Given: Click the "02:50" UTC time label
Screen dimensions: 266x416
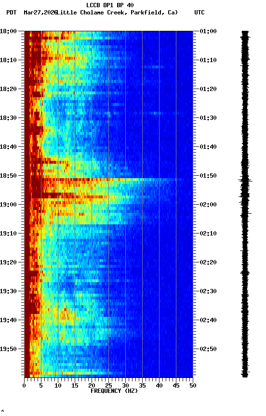Looking at the screenshot, I should pyautogui.click(x=208, y=349).
